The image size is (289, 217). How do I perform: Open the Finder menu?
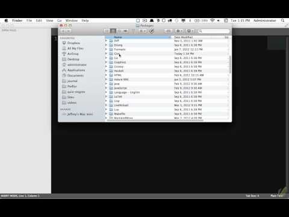(17, 20)
